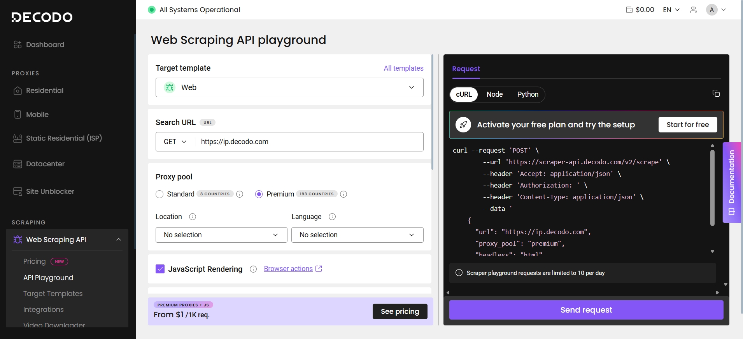Image resolution: width=743 pixels, height=339 pixels.
Task: Select the Standard proxy pool option
Action: pos(159,194)
